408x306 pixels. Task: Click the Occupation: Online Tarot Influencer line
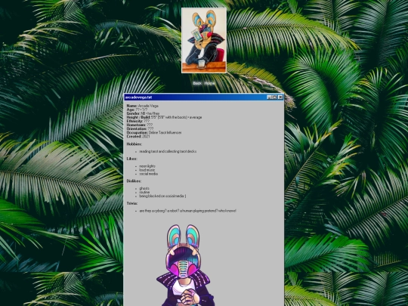tap(154, 132)
